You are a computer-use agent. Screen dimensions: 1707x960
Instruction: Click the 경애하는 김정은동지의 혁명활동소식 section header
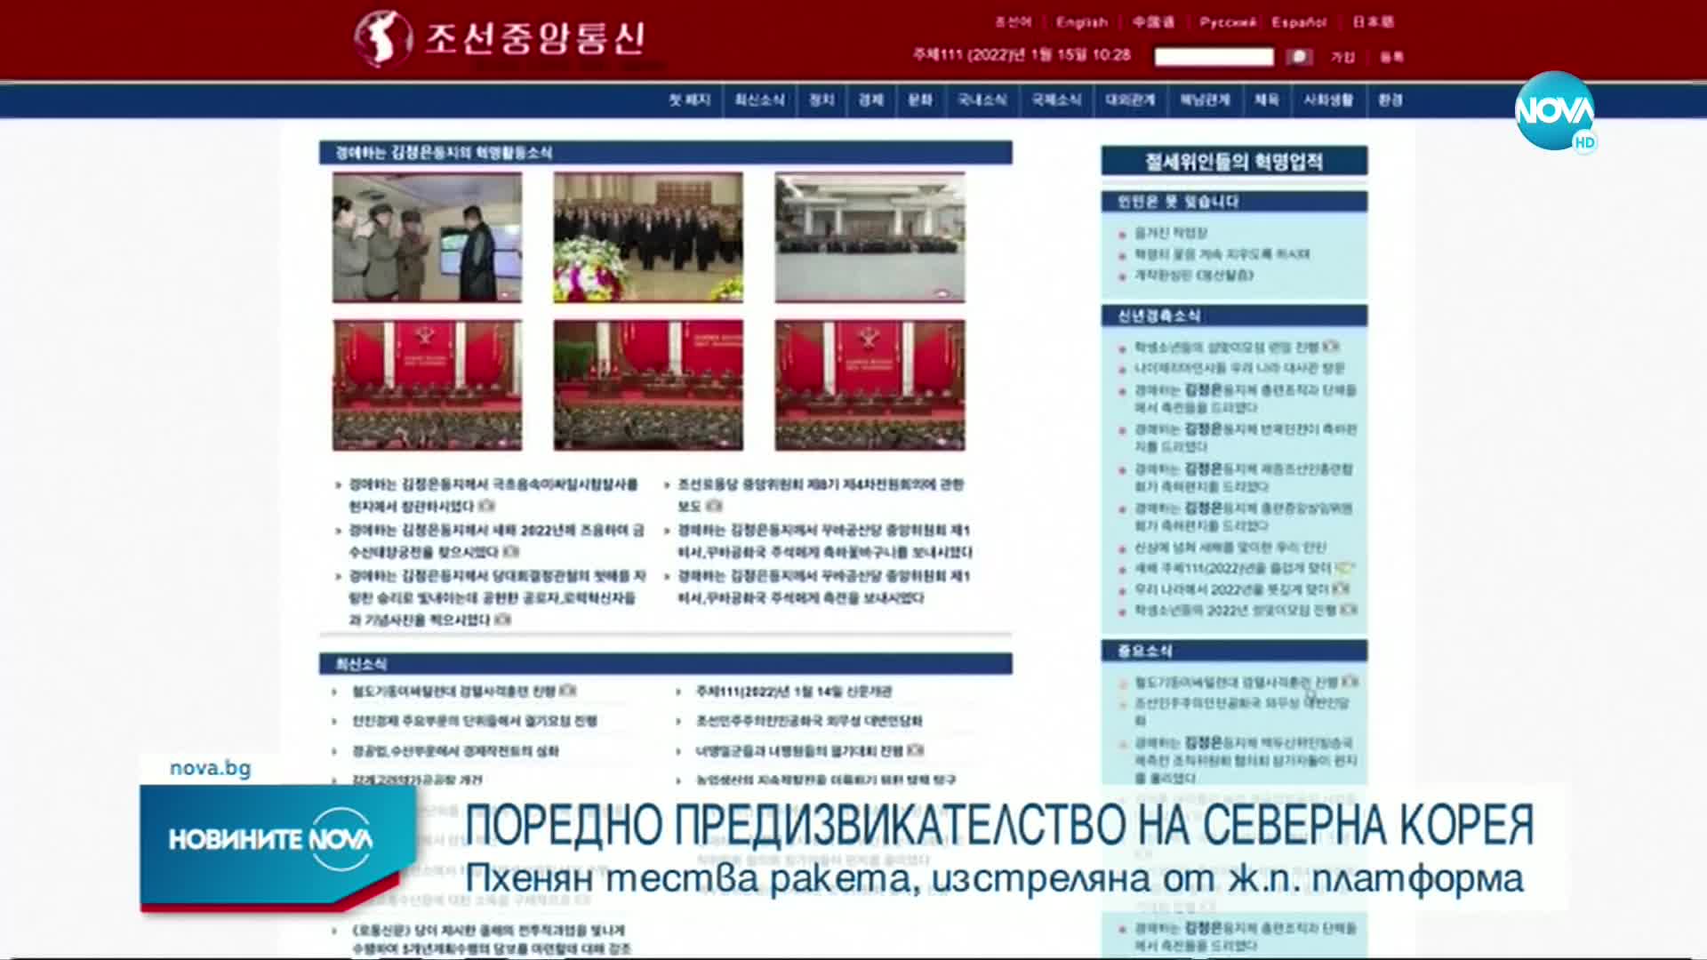(x=665, y=153)
